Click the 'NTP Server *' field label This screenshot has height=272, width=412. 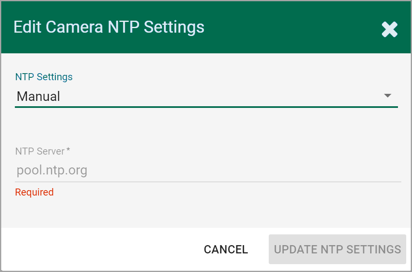pos(40,151)
